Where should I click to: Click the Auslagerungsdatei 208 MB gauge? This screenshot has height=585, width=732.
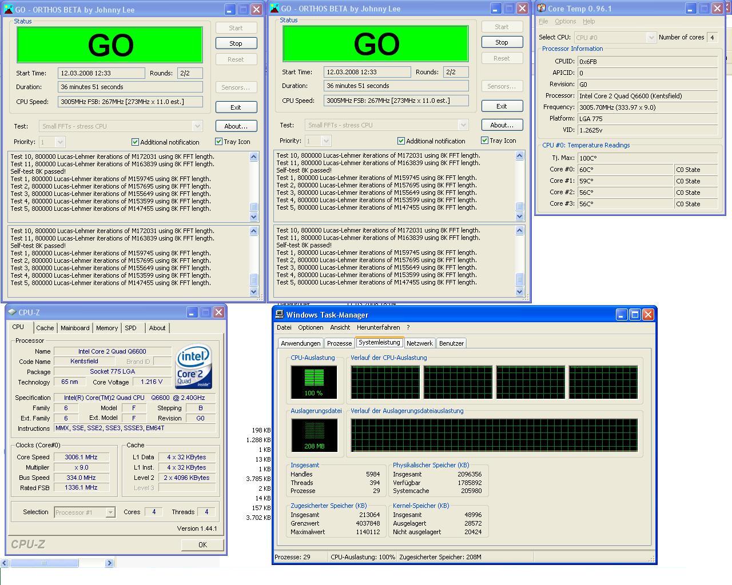tap(314, 435)
